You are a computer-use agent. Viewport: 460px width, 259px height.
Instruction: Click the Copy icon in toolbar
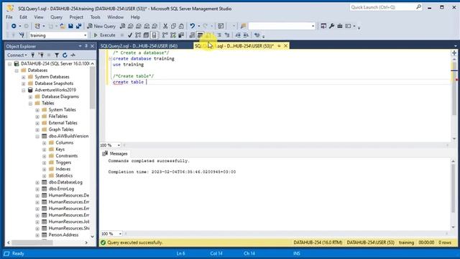click(173, 26)
